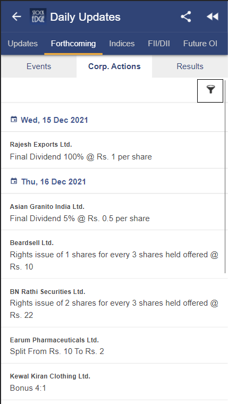
Task: Open the Indices tab
Action: (x=122, y=44)
